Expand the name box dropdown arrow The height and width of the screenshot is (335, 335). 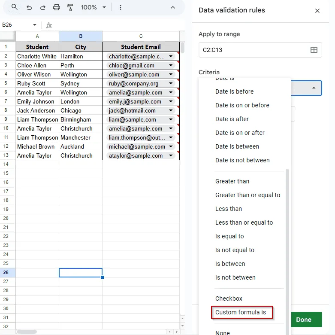pos(35,25)
